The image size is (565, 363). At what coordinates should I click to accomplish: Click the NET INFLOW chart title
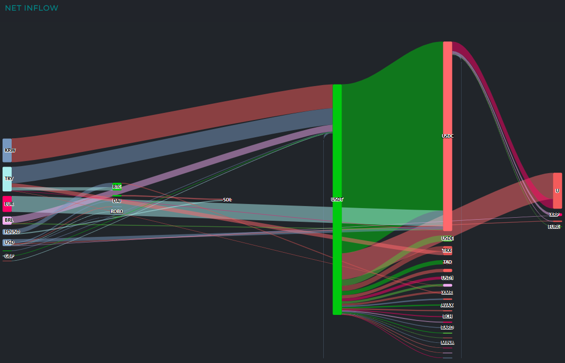(31, 8)
